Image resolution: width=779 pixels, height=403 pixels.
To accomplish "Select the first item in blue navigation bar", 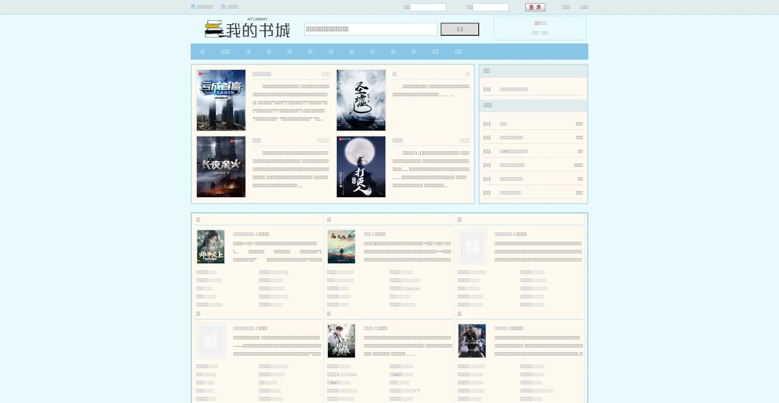I will [x=202, y=52].
